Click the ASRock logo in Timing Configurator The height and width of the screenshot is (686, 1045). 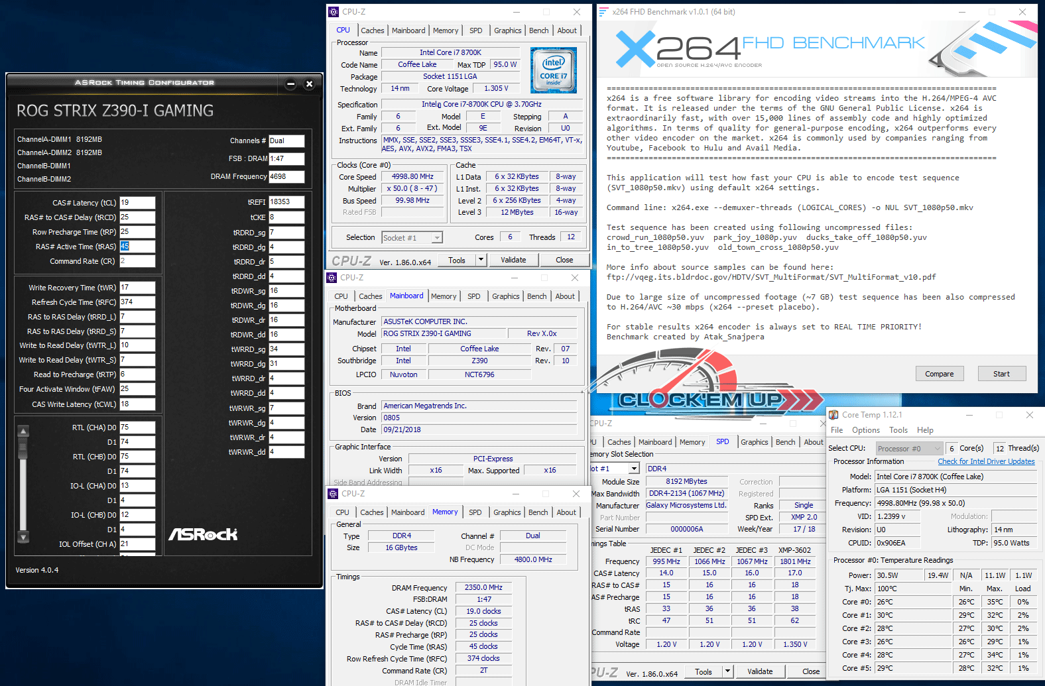[x=203, y=534]
